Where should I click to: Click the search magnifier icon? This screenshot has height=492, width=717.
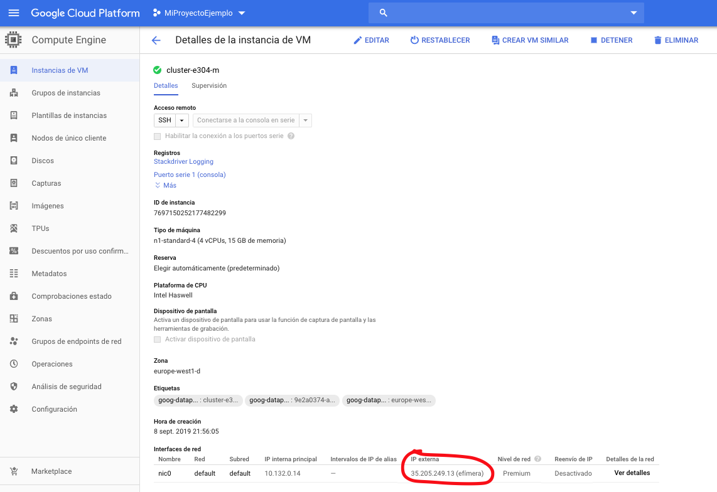pyautogui.click(x=383, y=13)
